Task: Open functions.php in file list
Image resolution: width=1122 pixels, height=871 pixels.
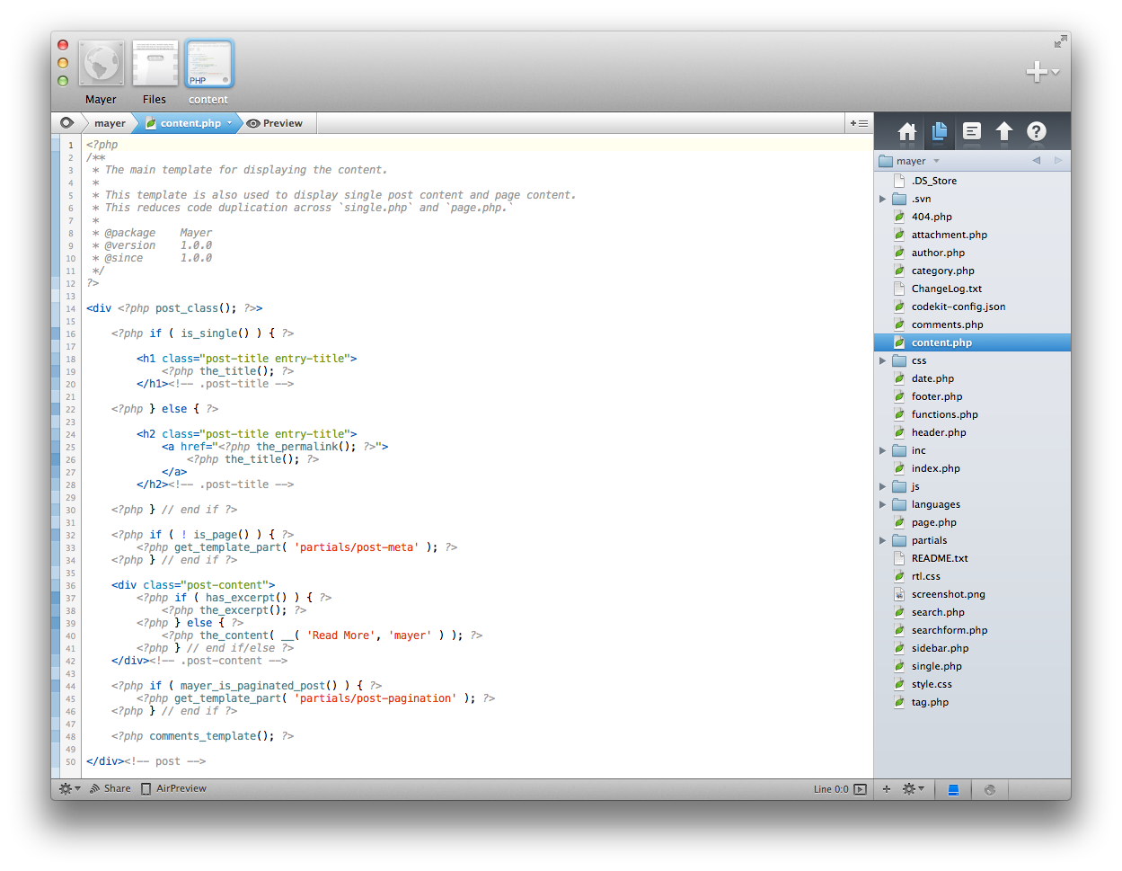Action: pyautogui.click(x=944, y=414)
